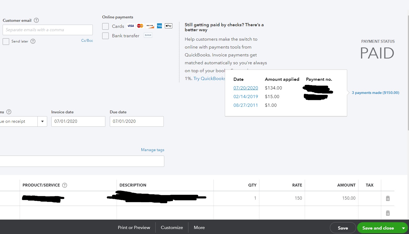Check the Send later checkbox
This screenshot has height=234, width=409.
(x=6, y=41)
